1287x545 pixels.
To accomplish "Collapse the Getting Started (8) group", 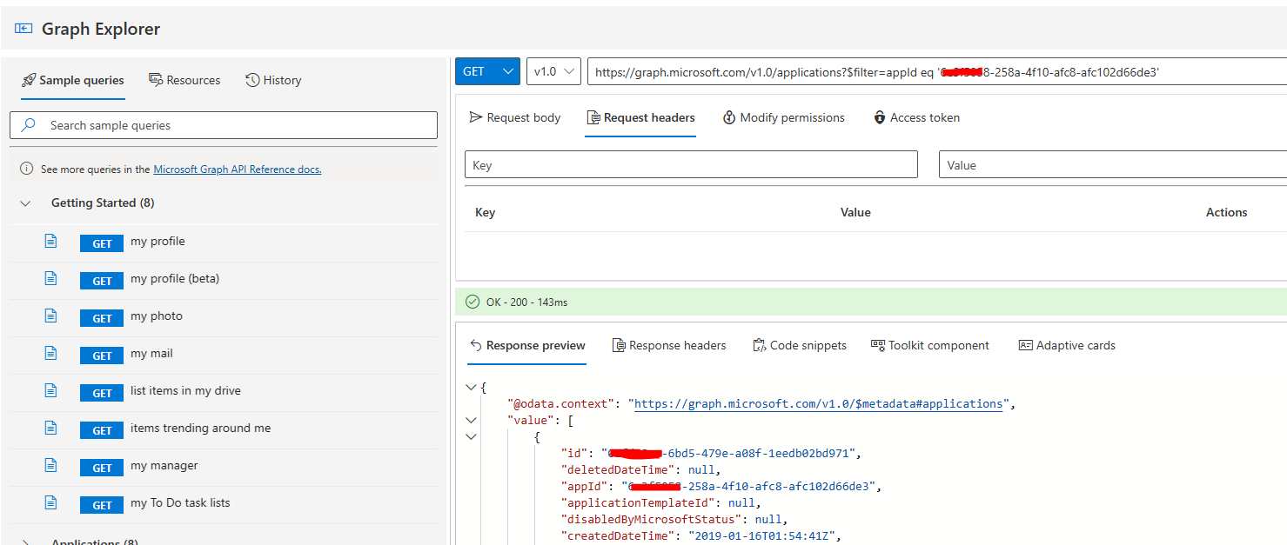I will click(26, 203).
